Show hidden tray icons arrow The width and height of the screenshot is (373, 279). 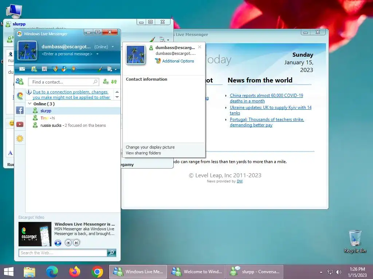tap(321, 272)
